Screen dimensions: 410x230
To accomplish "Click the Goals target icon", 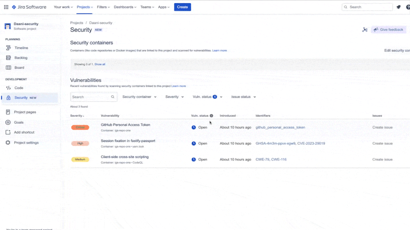I will coord(8,122).
